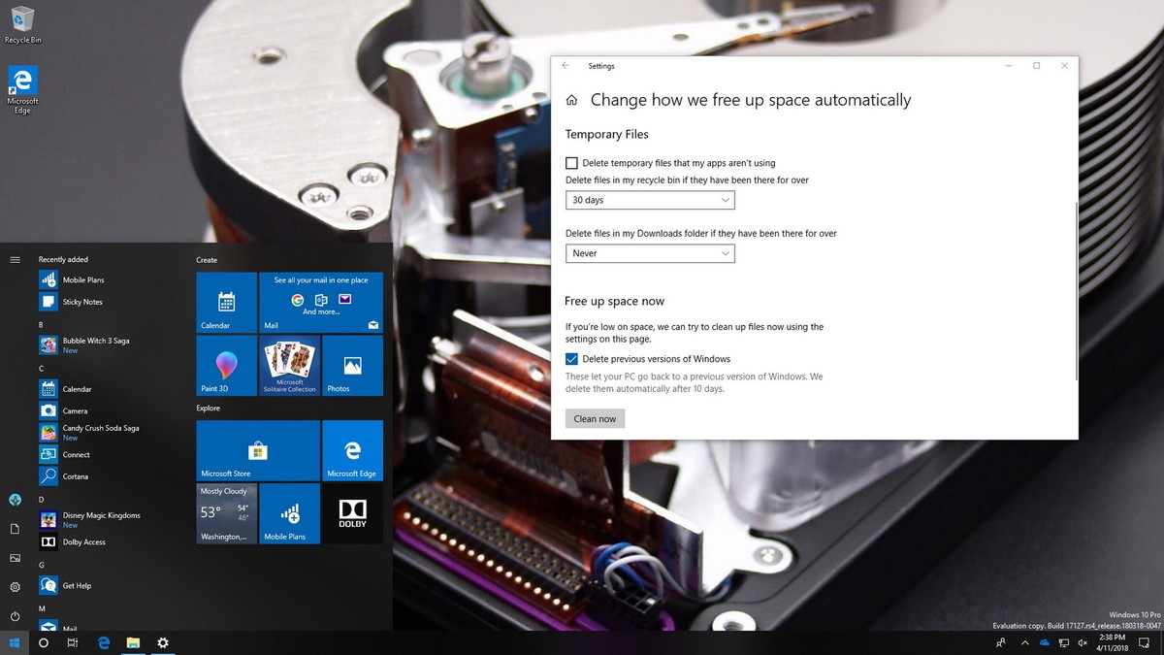Click the Dolby tile
This screenshot has width=1164, height=655.
[352, 513]
